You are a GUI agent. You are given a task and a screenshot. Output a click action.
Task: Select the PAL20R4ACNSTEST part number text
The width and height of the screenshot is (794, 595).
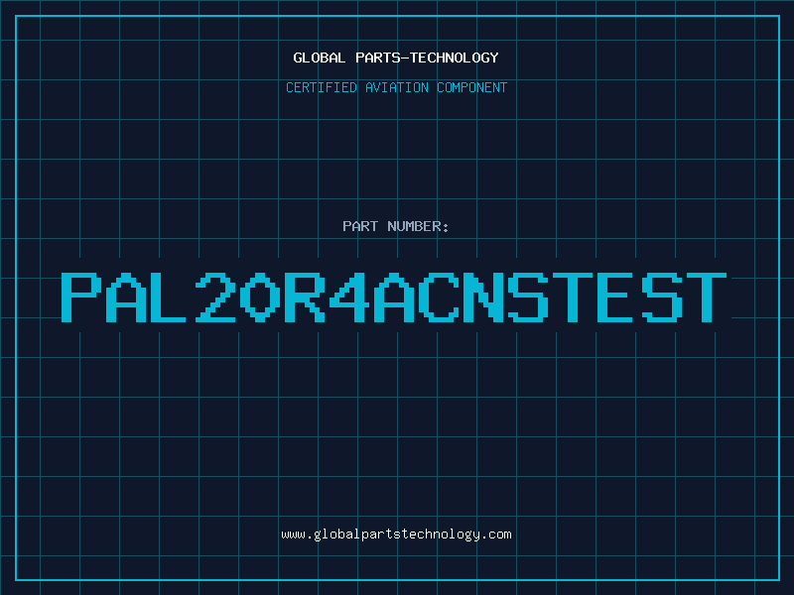click(394, 297)
